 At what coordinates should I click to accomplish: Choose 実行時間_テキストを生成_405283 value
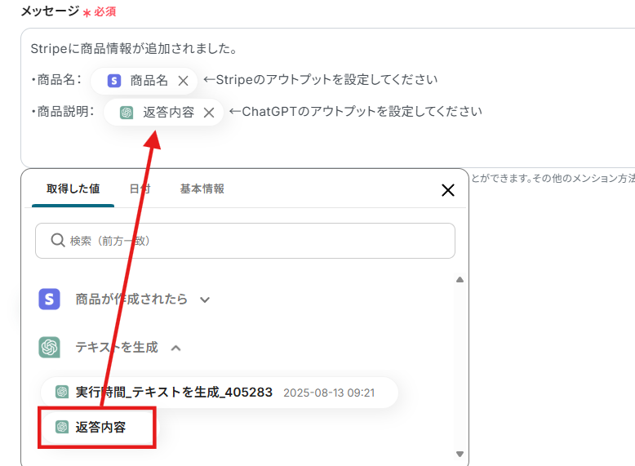click(219, 393)
